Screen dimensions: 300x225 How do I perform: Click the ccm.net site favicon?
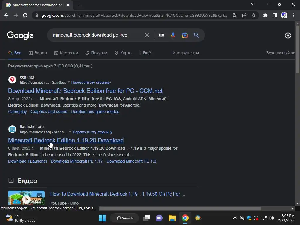tap(12, 80)
